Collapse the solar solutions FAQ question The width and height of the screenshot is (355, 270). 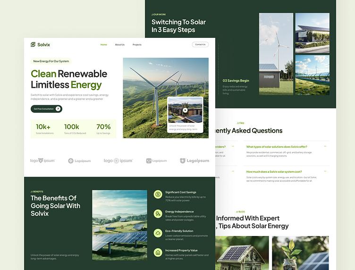pyautogui.click(x=325, y=146)
